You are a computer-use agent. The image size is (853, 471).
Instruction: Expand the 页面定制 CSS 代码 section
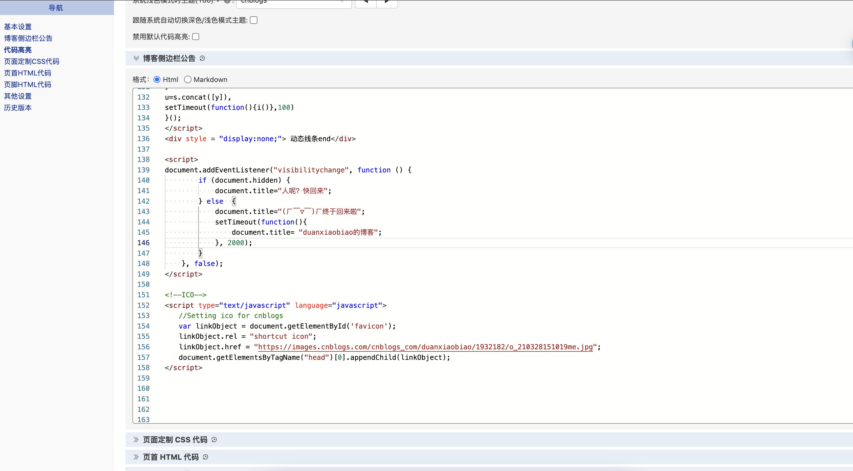point(136,440)
